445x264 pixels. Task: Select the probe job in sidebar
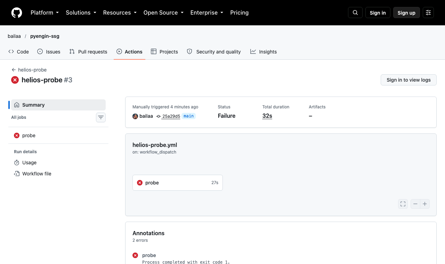pyautogui.click(x=58, y=135)
